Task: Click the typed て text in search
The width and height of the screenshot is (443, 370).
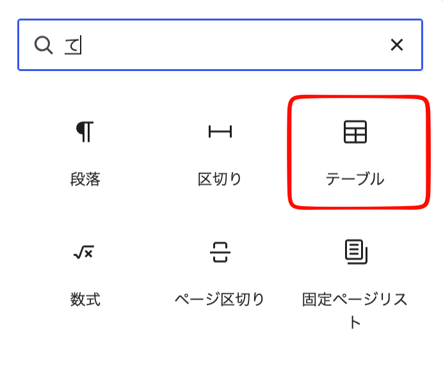Action: [x=72, y=45]
